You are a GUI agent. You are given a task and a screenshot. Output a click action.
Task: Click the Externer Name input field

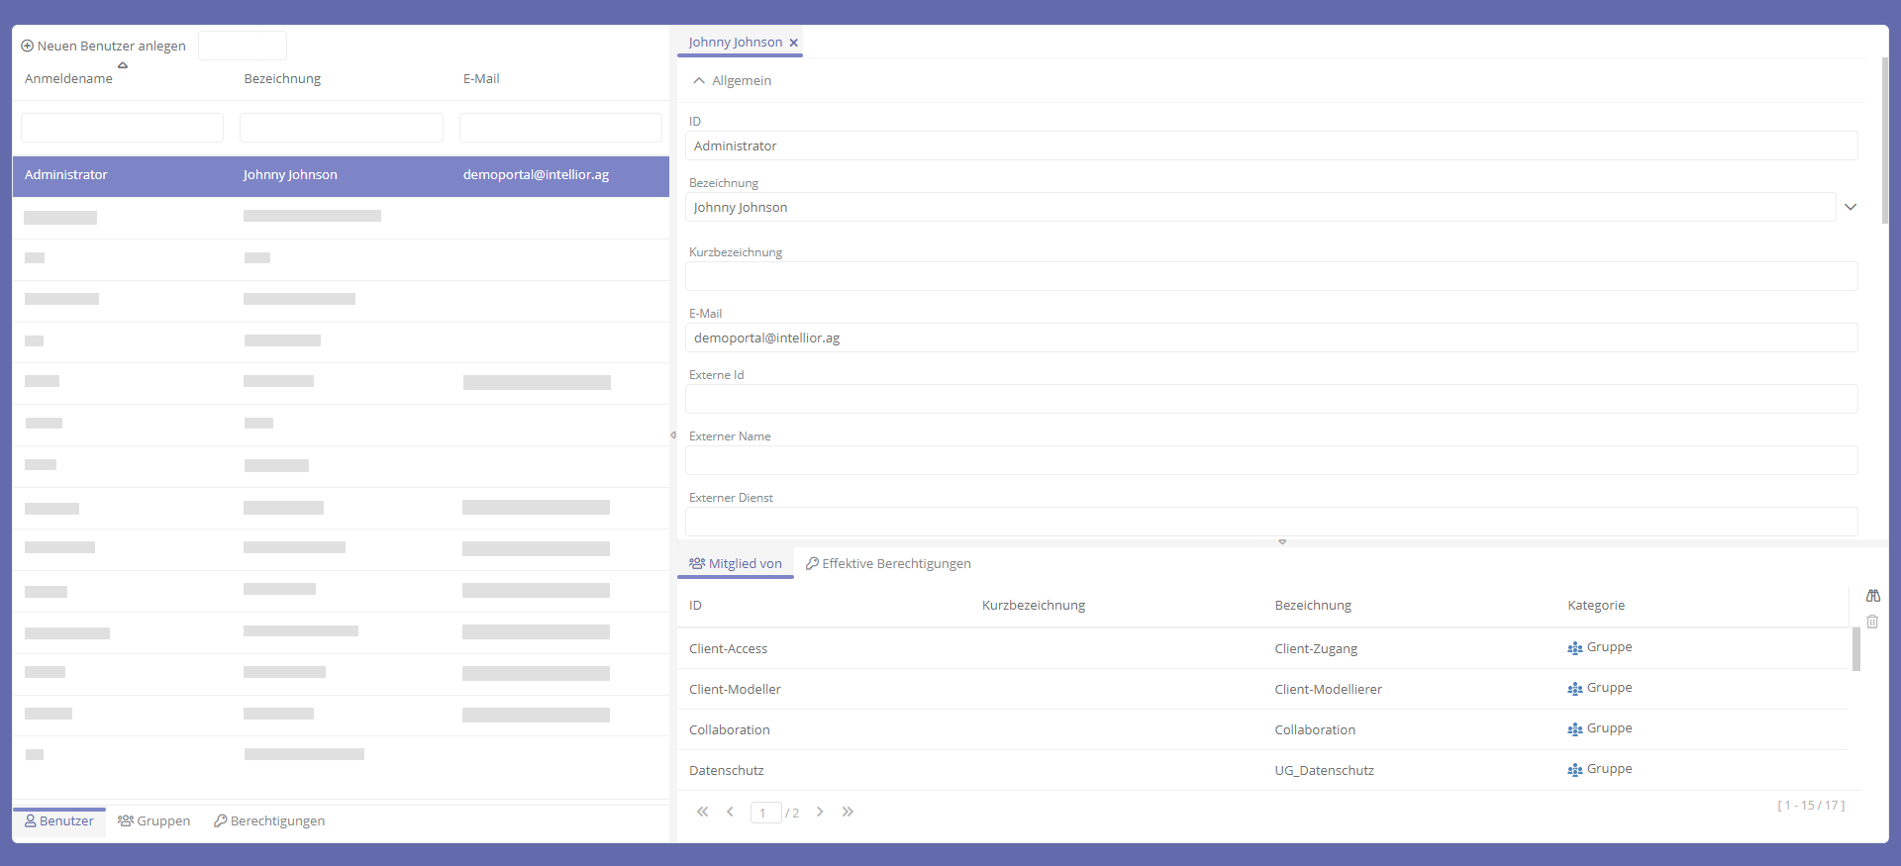pyautogui.click(x=1271, y=460)
